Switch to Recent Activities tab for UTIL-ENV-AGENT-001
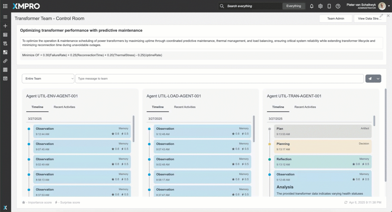This screenshot has height=212, width=392. pyautogui.click(x=64, y=107)
